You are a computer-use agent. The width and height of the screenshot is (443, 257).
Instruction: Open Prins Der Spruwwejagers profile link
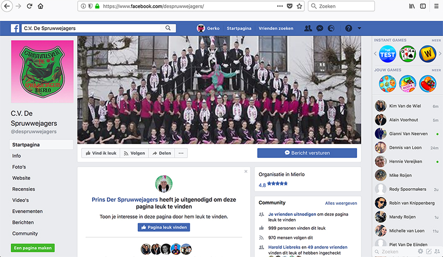125,199
